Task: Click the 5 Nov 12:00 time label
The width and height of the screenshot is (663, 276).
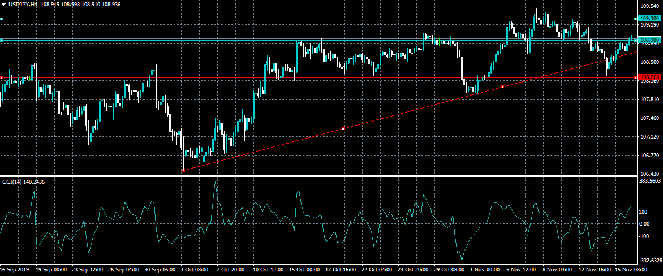Action: click(x=522, y=269)
